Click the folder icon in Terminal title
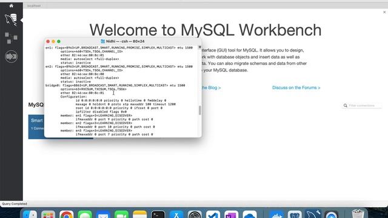The width and height of the screenshot is (388, 218). (103, 41)
